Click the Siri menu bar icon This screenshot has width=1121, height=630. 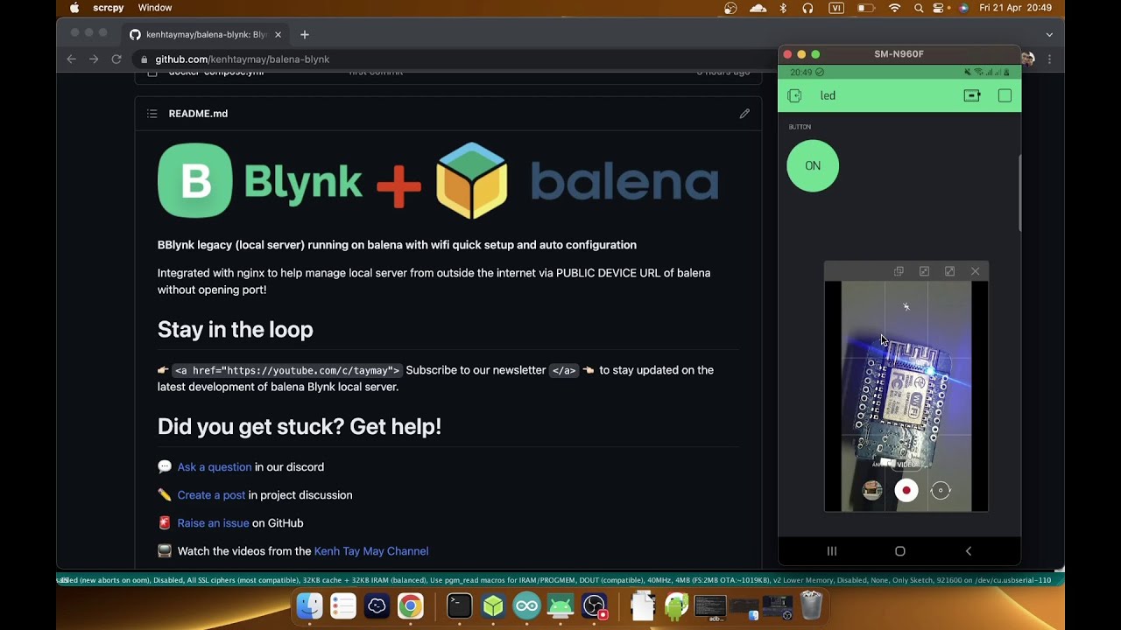[963, 8]
